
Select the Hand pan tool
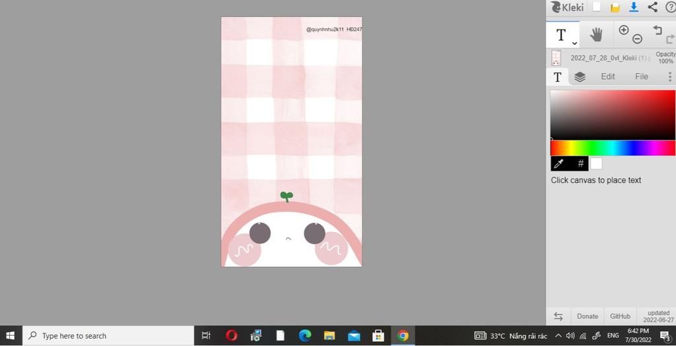pos(596,34)
